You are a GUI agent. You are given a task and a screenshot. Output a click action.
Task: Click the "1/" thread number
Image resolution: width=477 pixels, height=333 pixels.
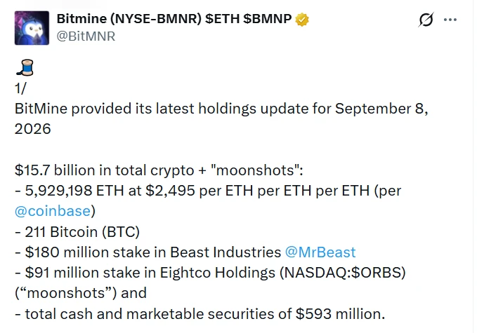(20, 88)
